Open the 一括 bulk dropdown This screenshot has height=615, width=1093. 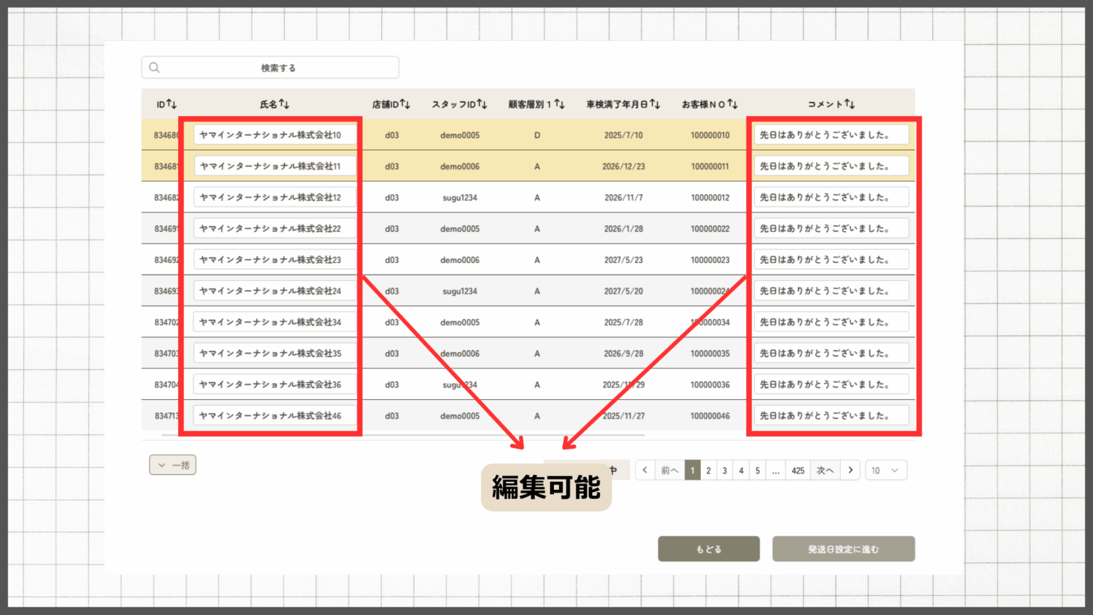point(173,465)
